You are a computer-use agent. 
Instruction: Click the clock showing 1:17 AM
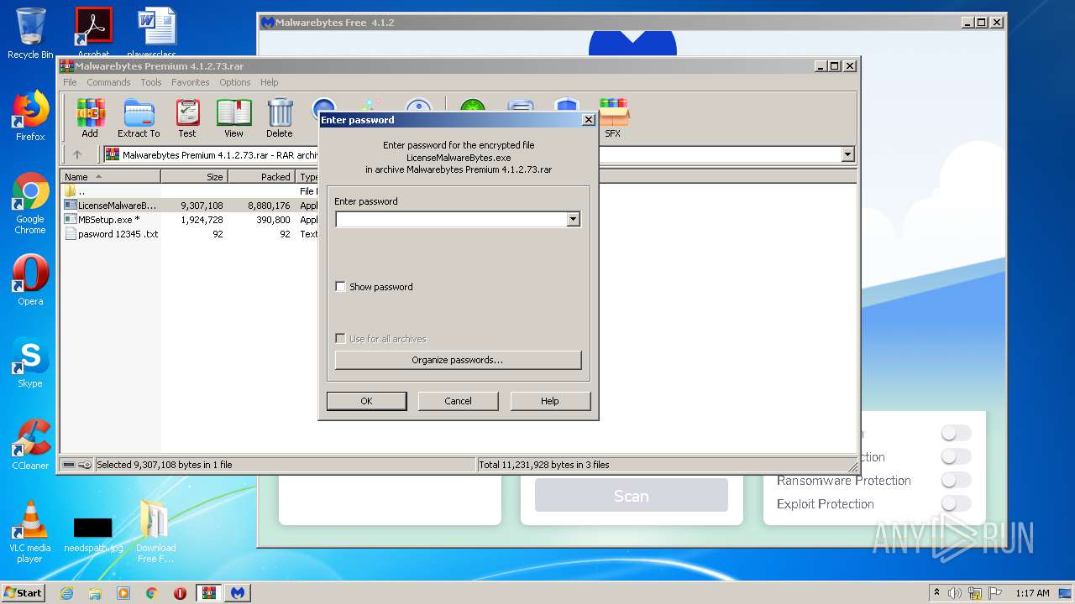tap(1032, 593)
